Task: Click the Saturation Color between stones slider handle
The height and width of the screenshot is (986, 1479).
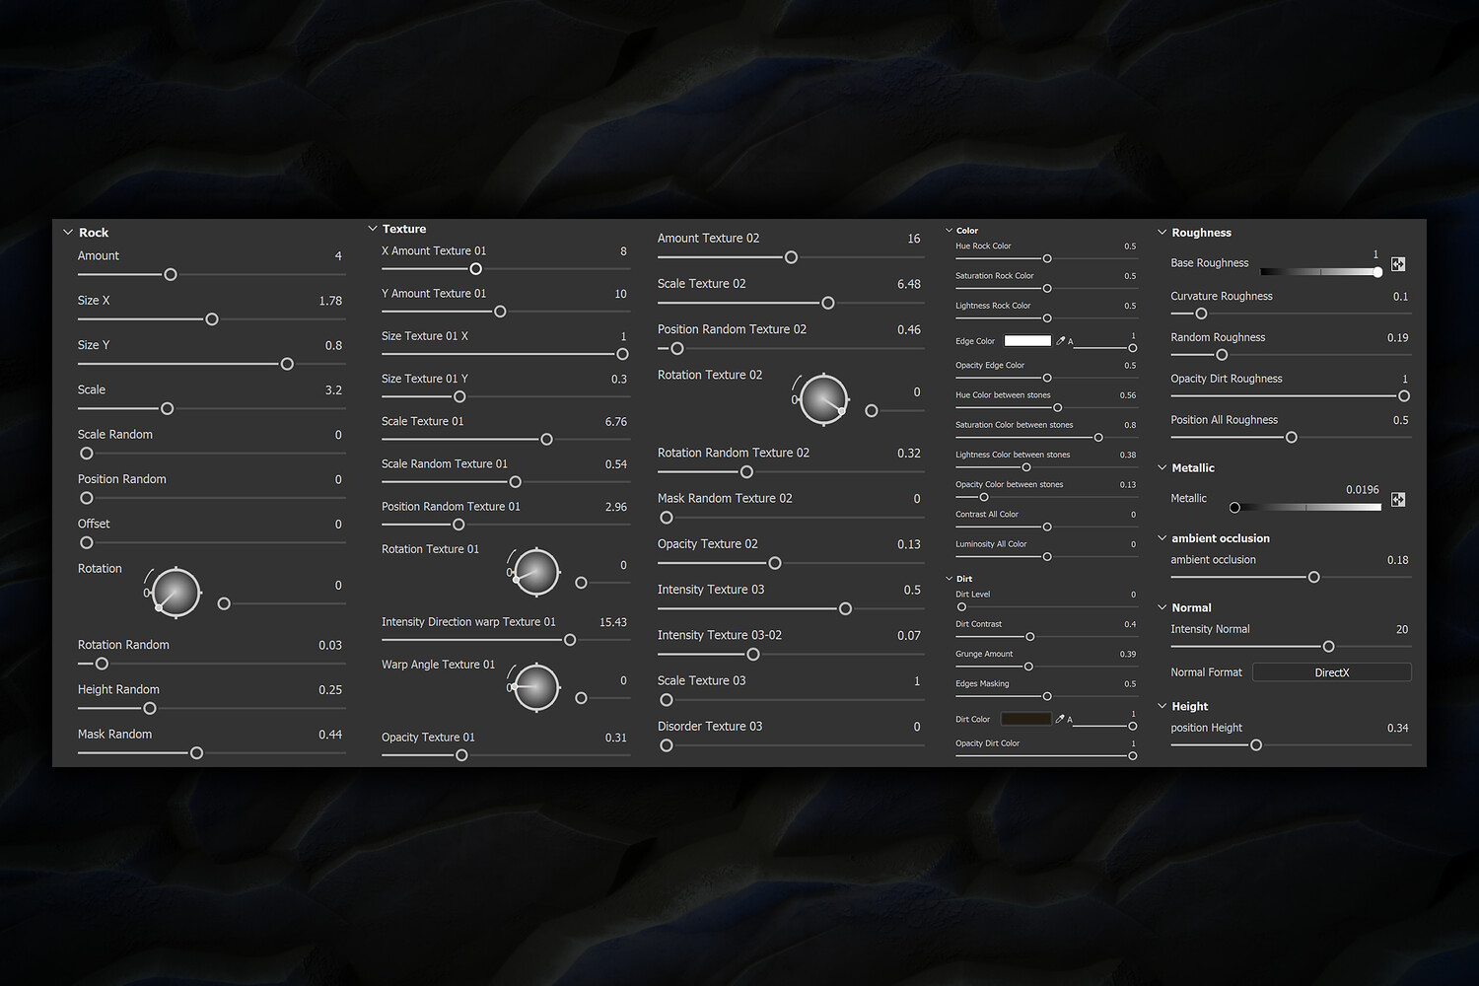Action: point(1098,438)
